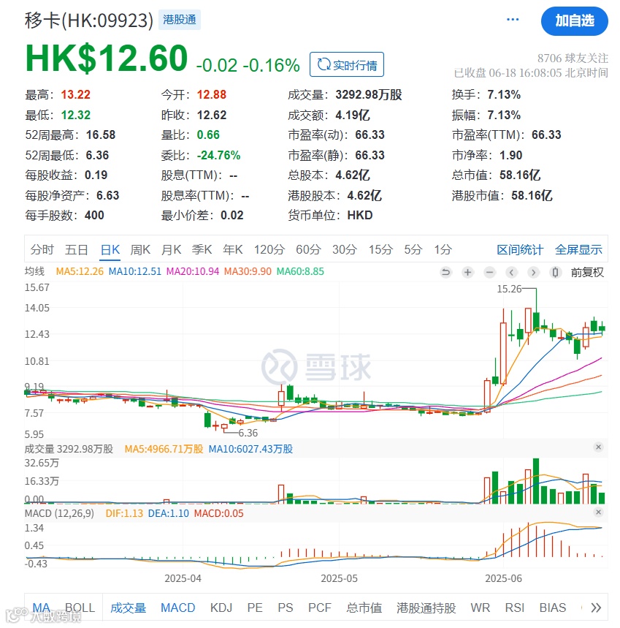Screen dimensions: 620x628
Task: Open the three-dot more options menu
Action: 513,20
